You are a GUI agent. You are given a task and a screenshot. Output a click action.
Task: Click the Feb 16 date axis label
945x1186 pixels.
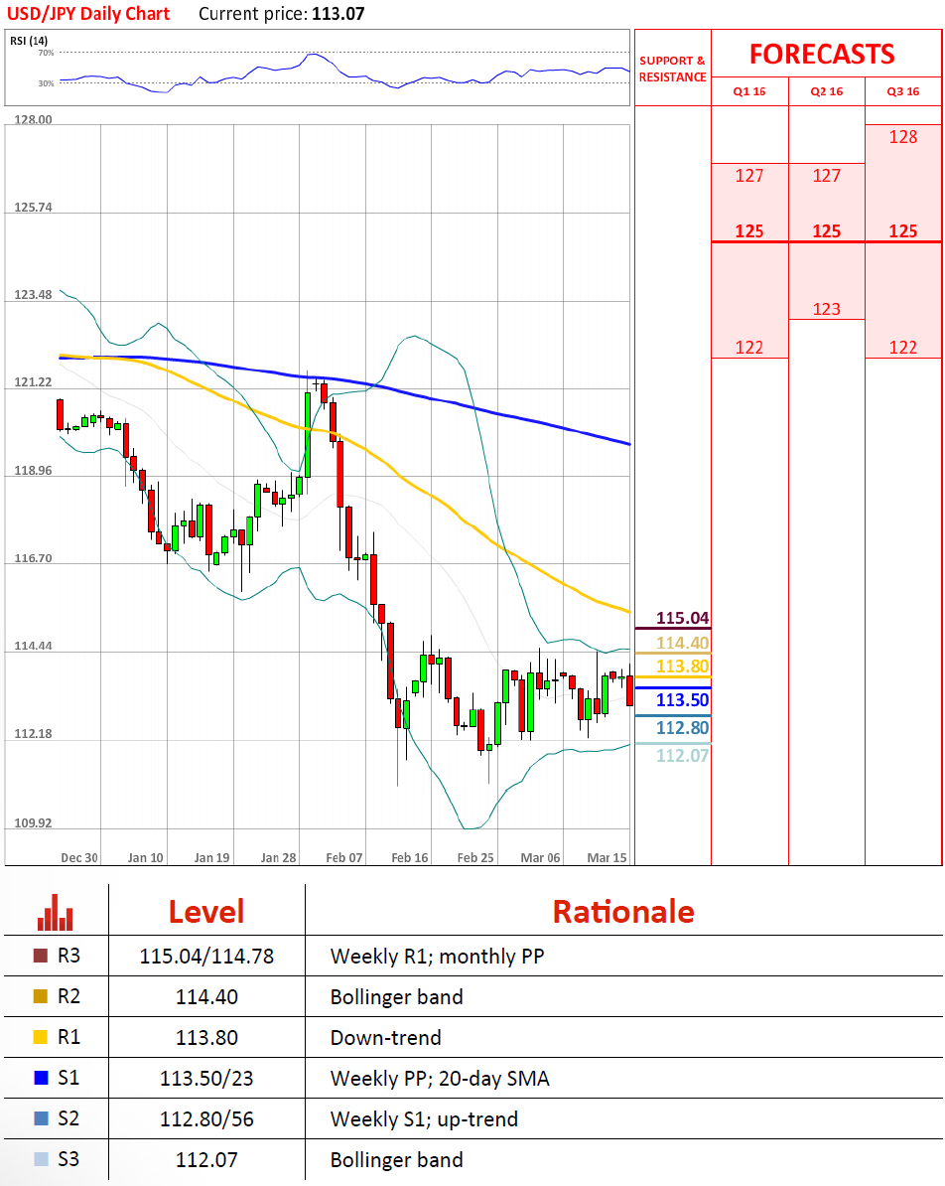point(410,858)
